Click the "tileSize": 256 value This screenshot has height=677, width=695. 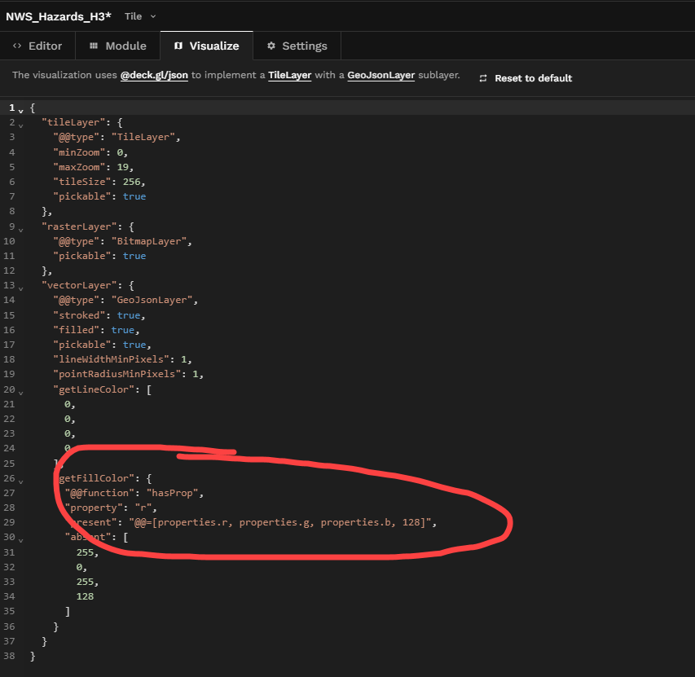[x=132, y=182]
